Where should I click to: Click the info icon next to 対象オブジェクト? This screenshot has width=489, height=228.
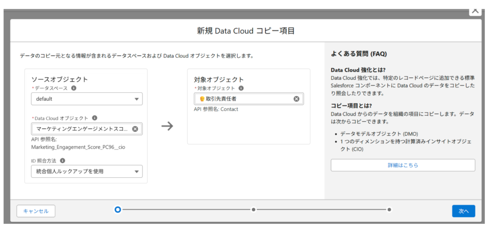[x=241, y=88]
